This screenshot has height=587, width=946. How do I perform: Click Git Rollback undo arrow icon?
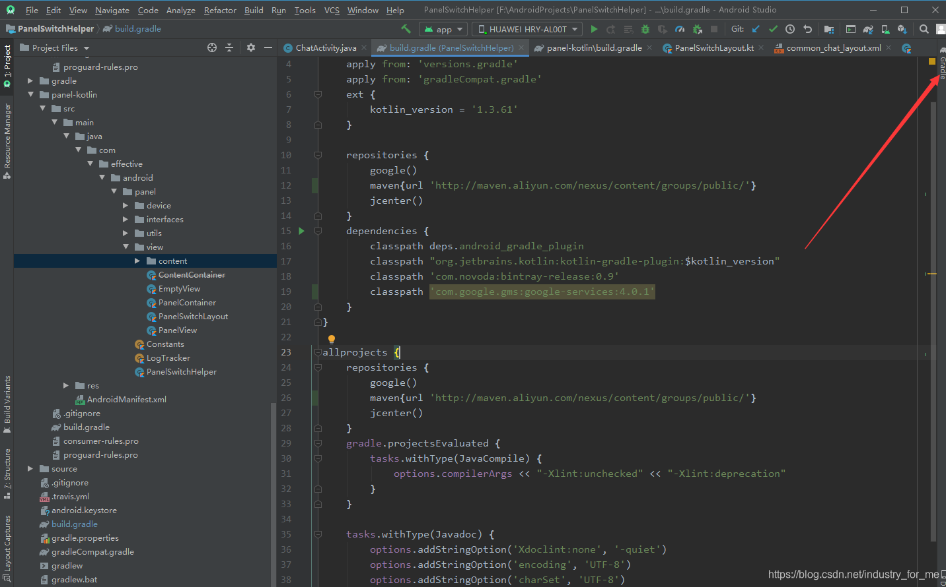pyautogui.click(x=807, y=29)
